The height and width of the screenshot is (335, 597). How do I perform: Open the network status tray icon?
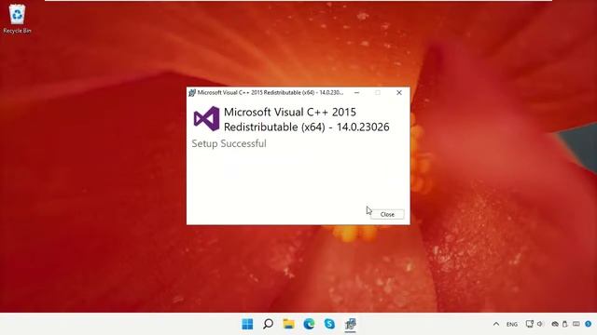pos(529,324)
